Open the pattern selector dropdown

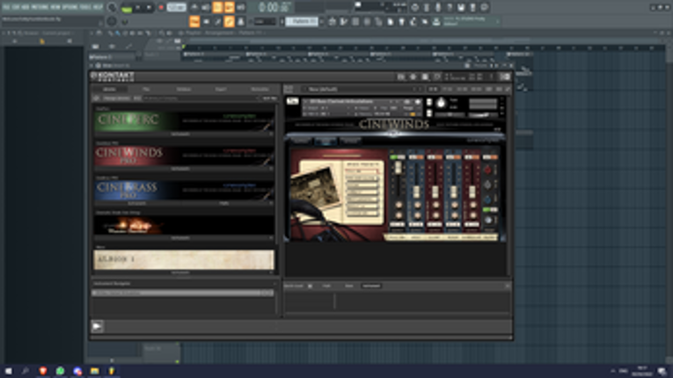[302, 21]
